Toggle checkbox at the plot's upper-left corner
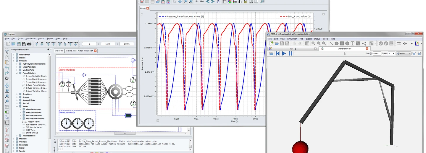The width and height of the screenshot is (426, 153). 142,14
